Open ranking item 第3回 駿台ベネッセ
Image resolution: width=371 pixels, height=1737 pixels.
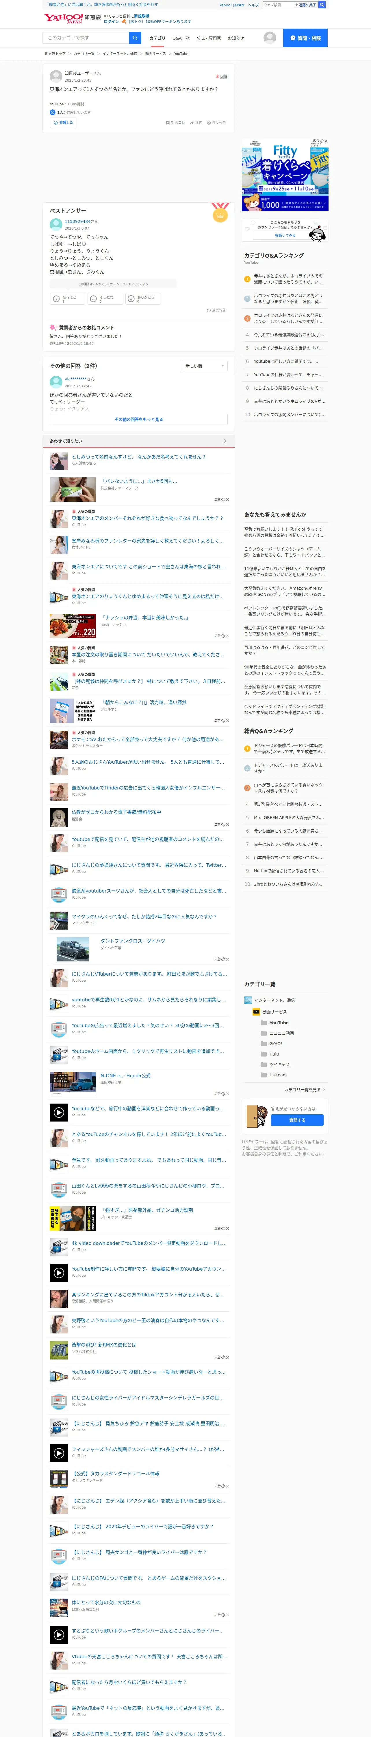point(288,805)
